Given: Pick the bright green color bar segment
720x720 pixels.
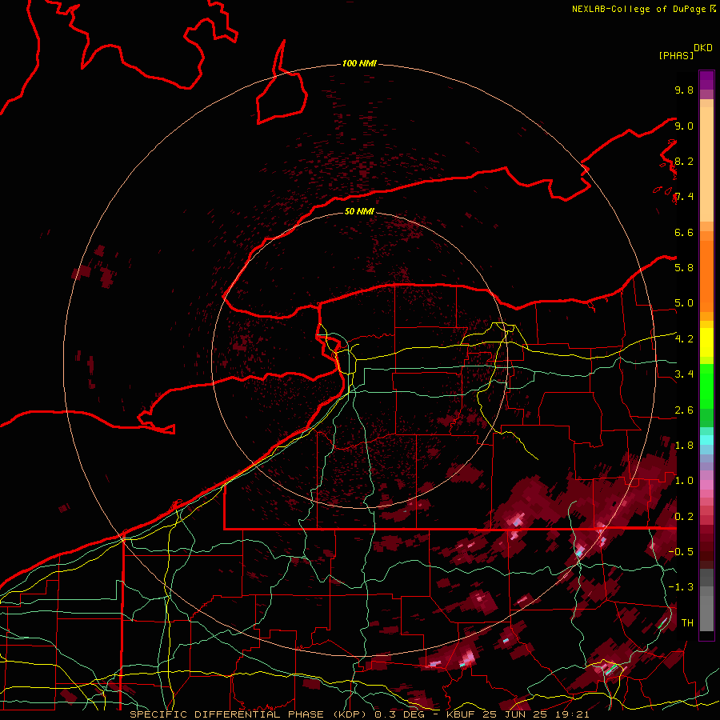Looking at the screenshot, I should pos(706,386).
